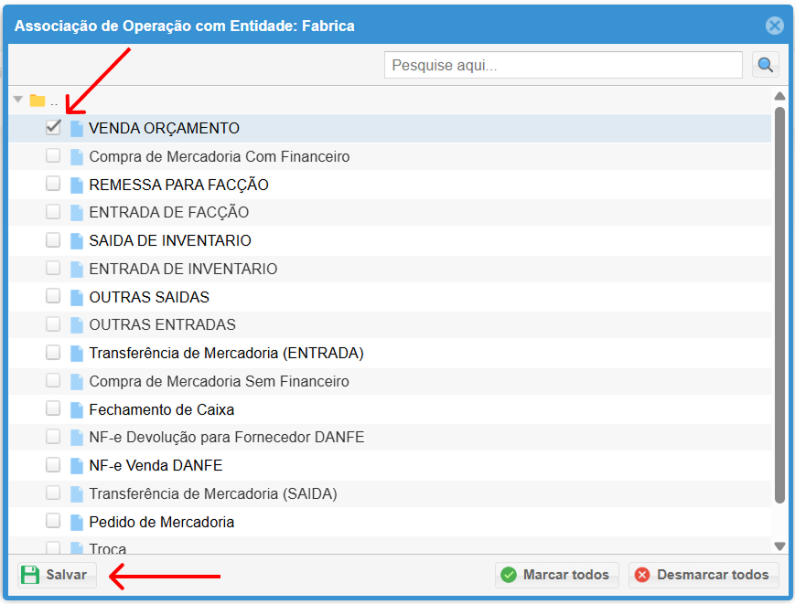Click the file icon beside REMESSA PARA FACÇÃO
Screen dimensions: 795x604
[77, 185]
